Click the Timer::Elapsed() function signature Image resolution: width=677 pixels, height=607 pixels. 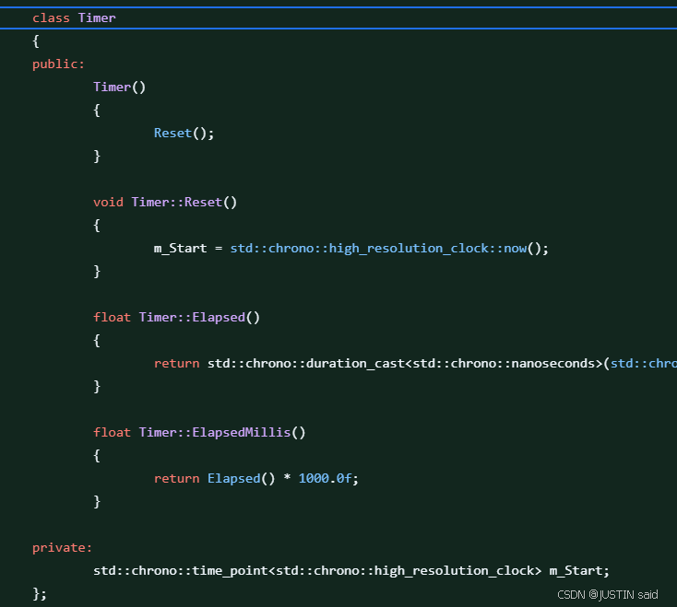199,317
